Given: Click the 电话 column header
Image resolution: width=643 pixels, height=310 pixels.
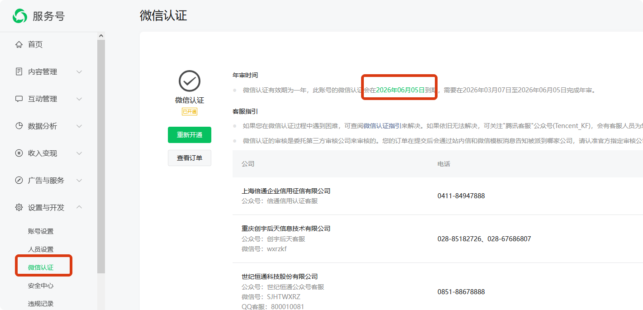Looking at the screenshot, I should click(444, 164).
